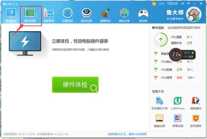The width and height of the screenshot is (207, 139).
Task: Launch 磁盘检测 disk check tool
Action: (x=159, y=120)
